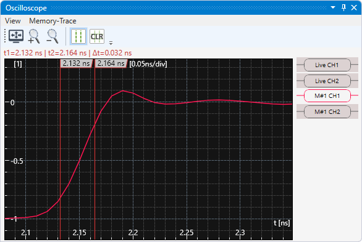
Task: Click the -0.5 vertical axis label
Action: (17, 161)
